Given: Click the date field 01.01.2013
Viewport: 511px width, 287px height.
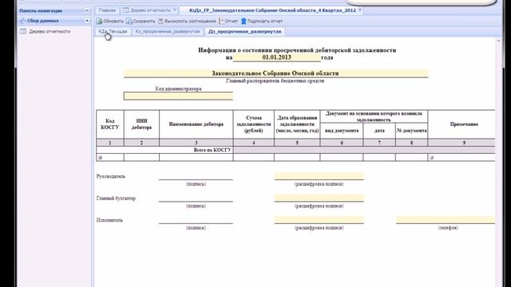Looking at the screenshot, I should pyautogui.click(x=277, y=57).
